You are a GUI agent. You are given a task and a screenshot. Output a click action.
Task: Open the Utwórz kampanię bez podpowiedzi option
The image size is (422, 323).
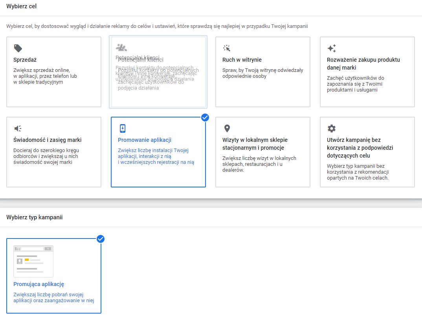(367, 151)
